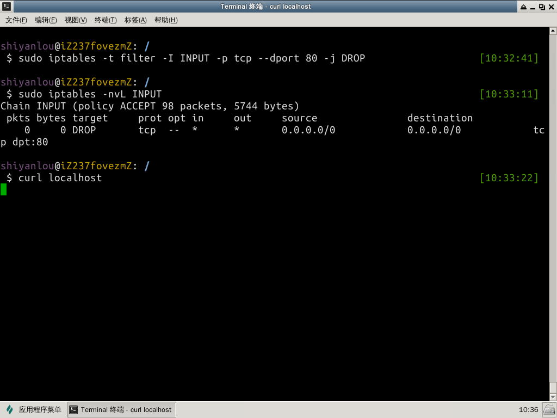
Task: Close the Terminal window
Action: click(x=550, y=7)
